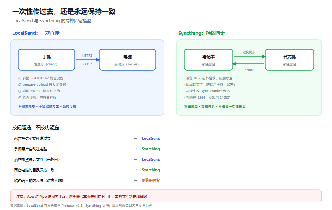This screenshot has height=210, width=332.
Task: Select line ① 多播 224.0.0.167 发现设备
Action: coord(40,78)
